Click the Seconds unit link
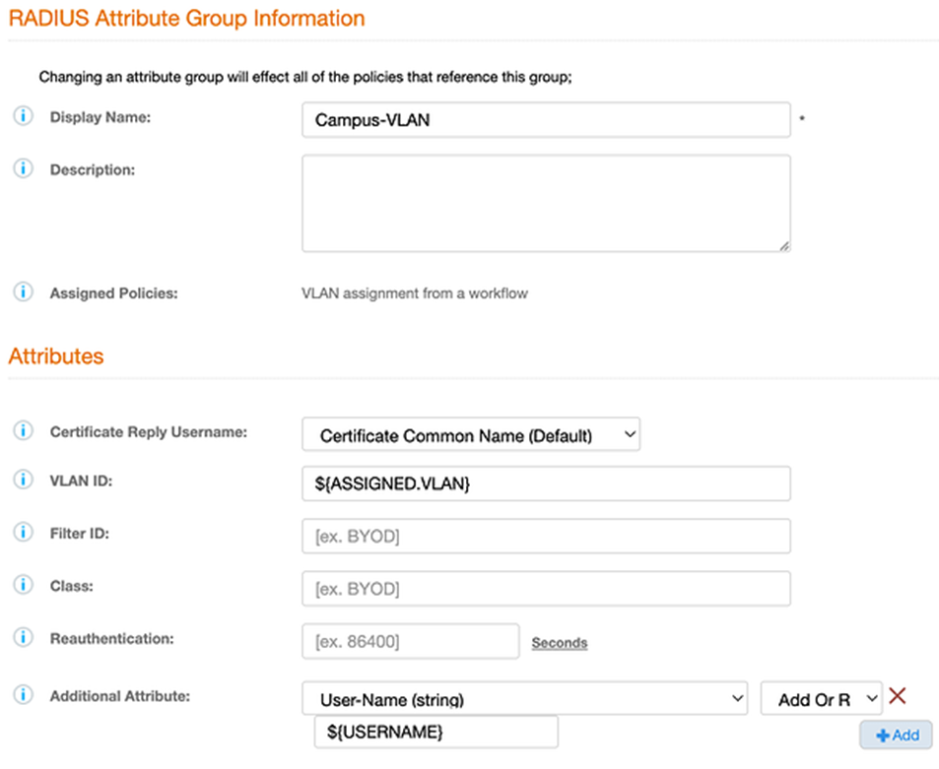The width and height of the screenshot is (939, 769). (559, 643)
